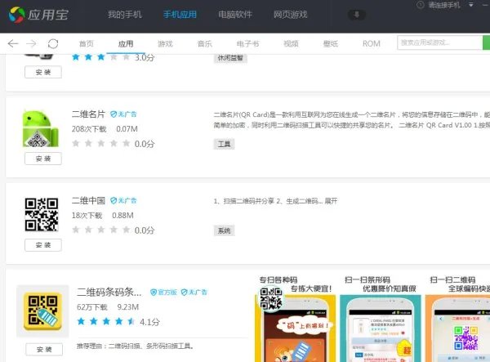Click 无广告 badge next to 二维中国
This screenshot has width=490, height=362.
(123, 200)
